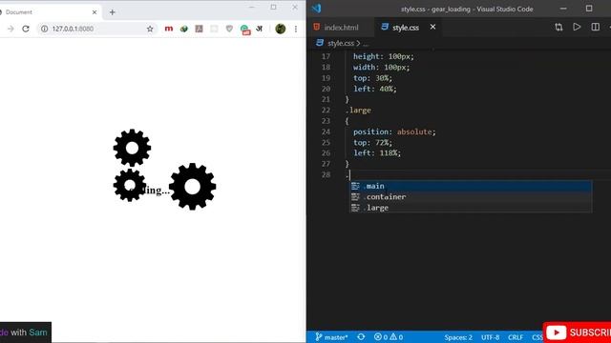This screenshot has width=611, height=343.
Task: Open Changes compare icon in VS Code
Action: tap(558, 28)
